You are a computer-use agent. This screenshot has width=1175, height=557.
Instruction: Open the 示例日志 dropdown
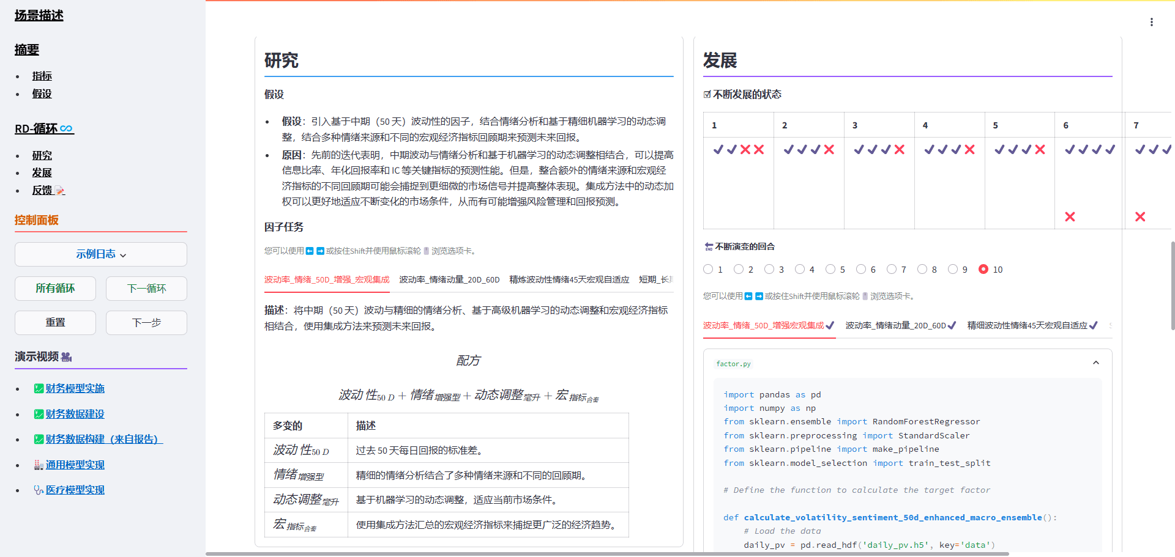(x=101, y=254)
